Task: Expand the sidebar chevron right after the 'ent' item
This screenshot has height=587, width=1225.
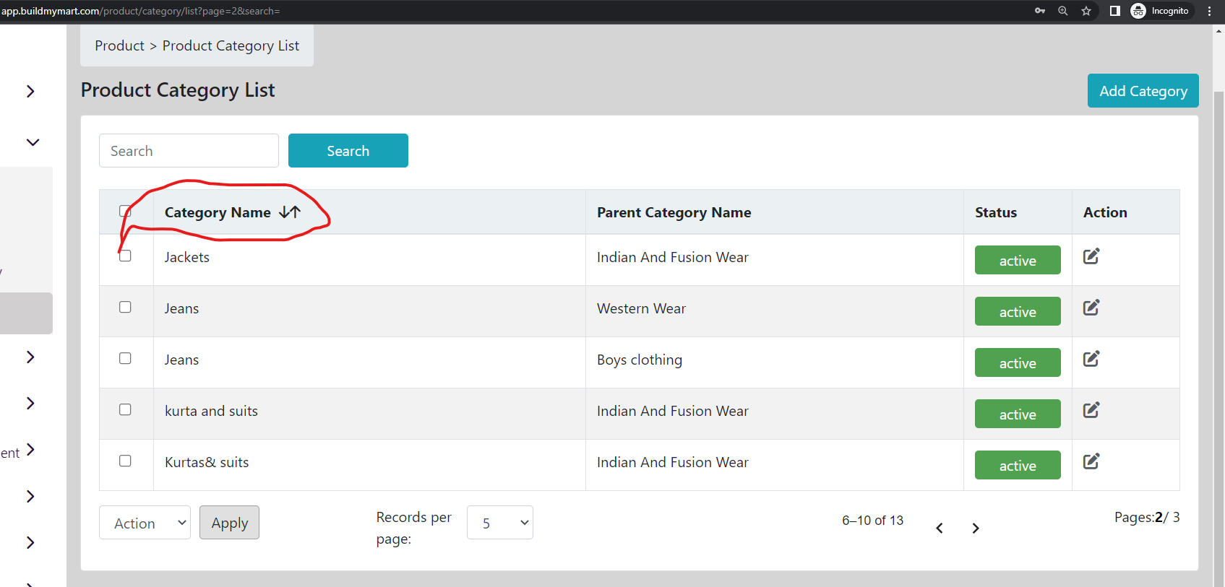Action: tap(30, 496)
